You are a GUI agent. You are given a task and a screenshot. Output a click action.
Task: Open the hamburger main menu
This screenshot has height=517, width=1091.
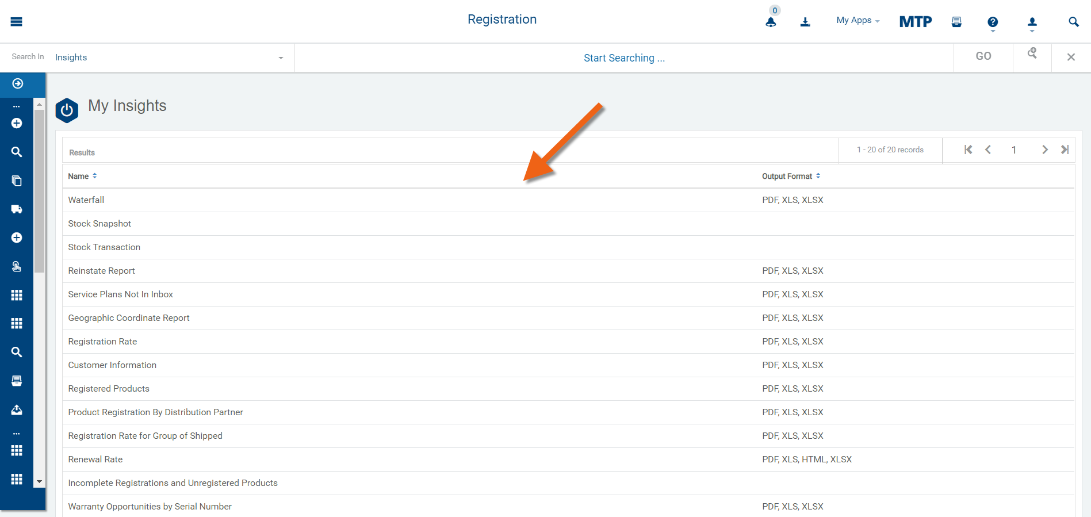[x=16, y=22]
